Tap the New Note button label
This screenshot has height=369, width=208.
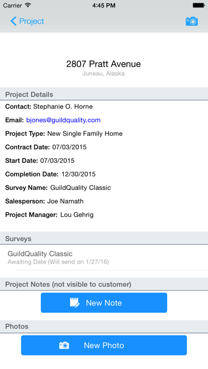pyautogui.click(x=104, y=303)
